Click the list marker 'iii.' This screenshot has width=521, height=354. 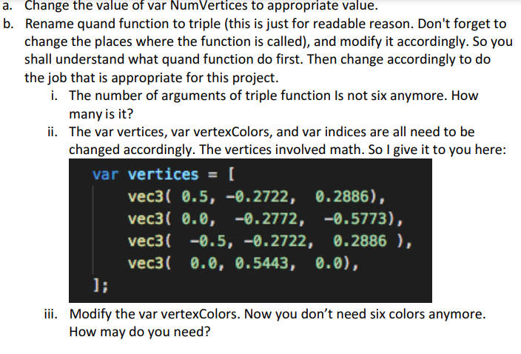pos(51,314)
